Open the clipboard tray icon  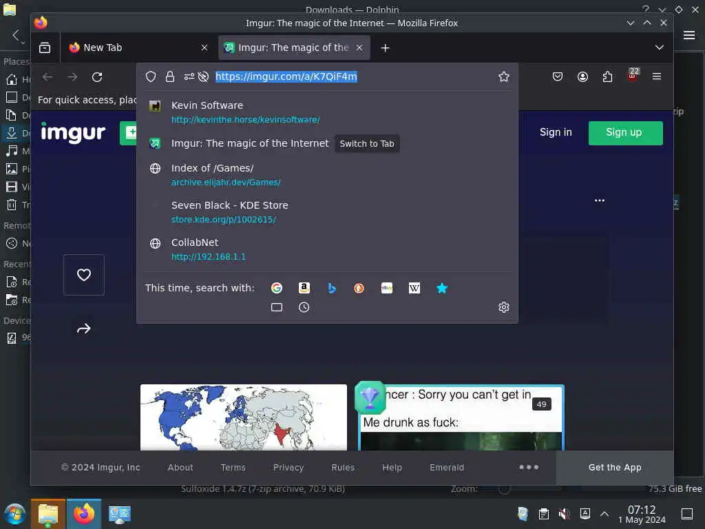(x=544, y=514)
